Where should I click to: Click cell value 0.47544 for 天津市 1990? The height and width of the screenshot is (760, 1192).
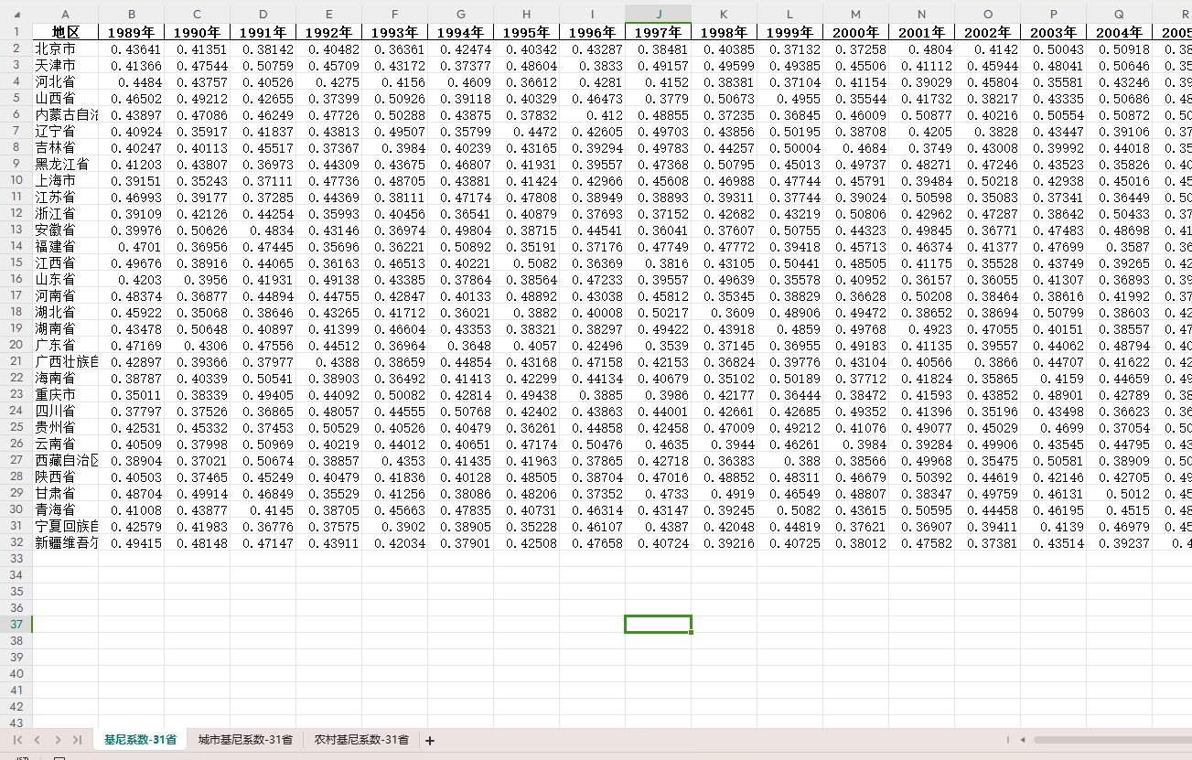[197, 64]
